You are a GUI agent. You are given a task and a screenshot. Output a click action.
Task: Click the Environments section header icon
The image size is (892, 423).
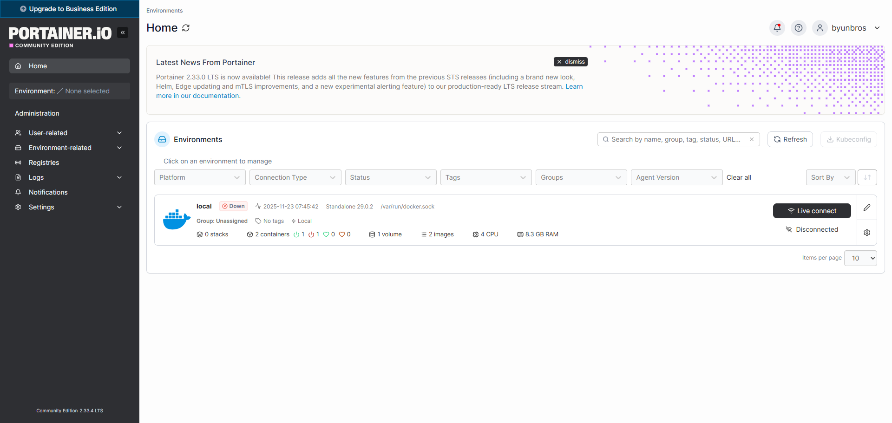162,139
